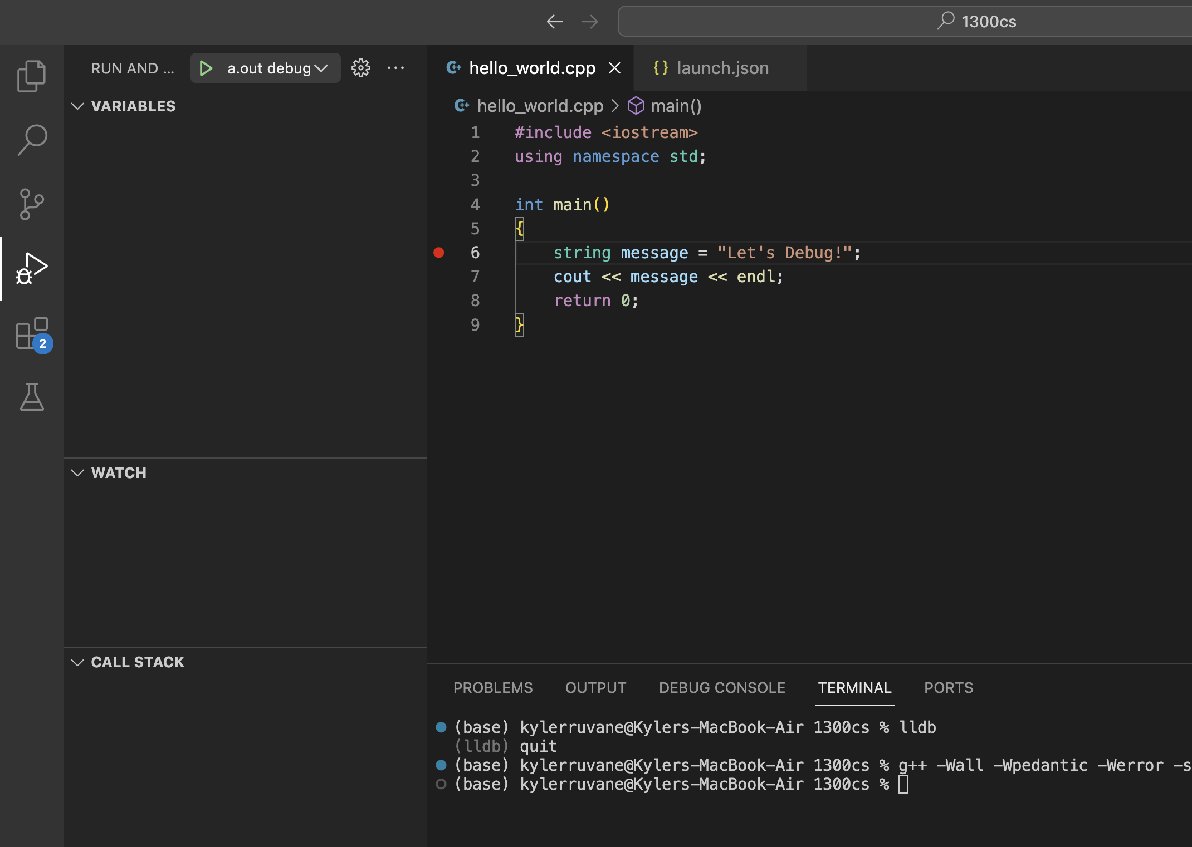The height and width of the screenshot is (847, 1192).
Task: Toggle the breakpoint on line 6
Action: pos(439,253)
